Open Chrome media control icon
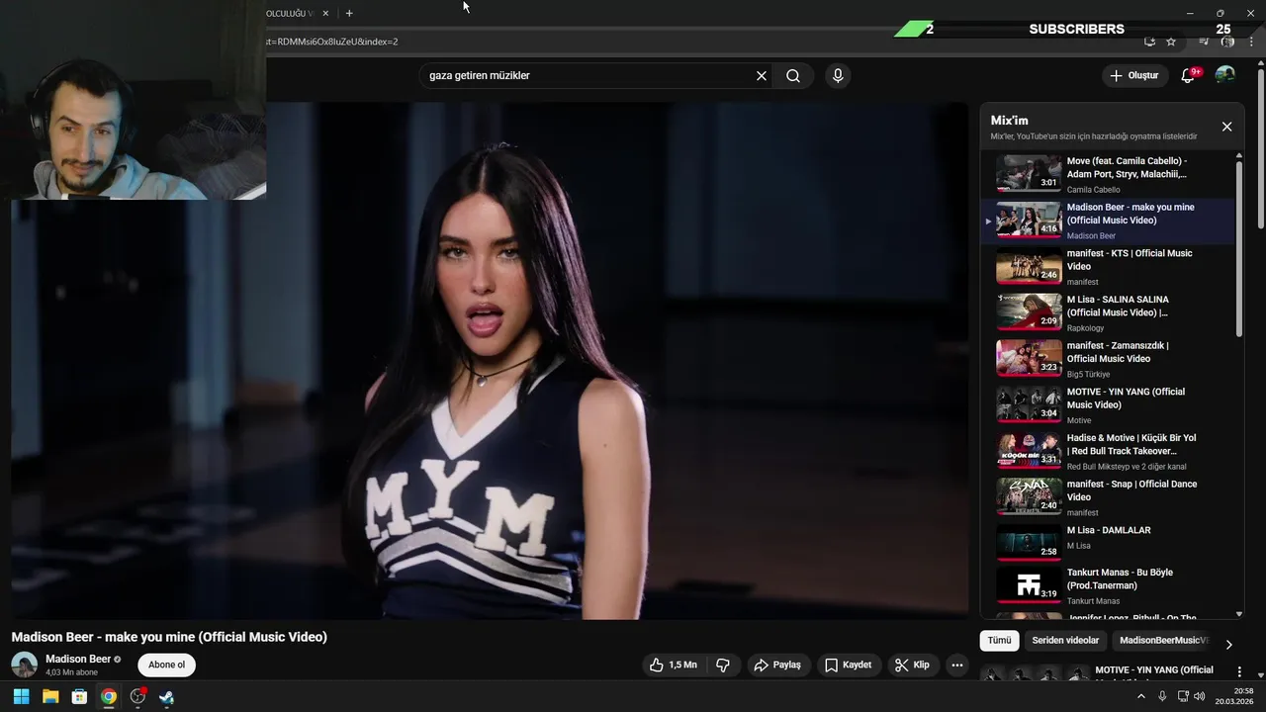 click(1204, 42)
